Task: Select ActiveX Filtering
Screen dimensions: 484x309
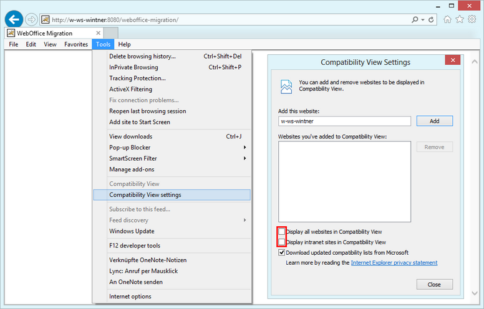Action: pos(172,89)
